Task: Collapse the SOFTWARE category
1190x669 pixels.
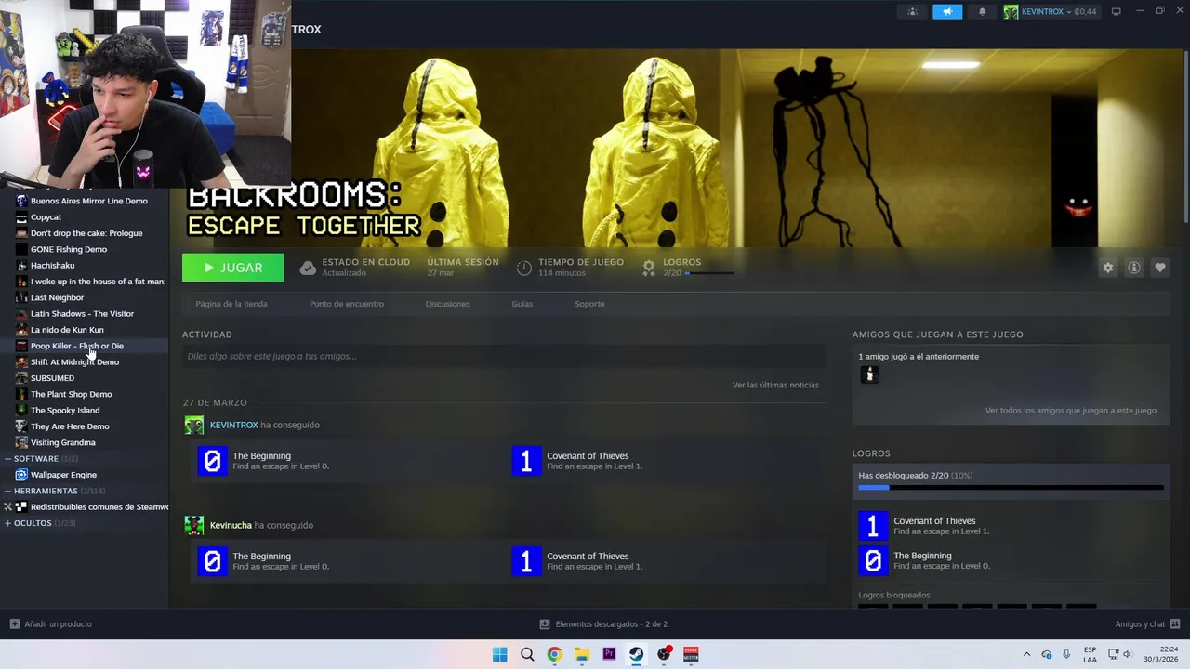Action: pyautogui.click(x=8, y=459)
